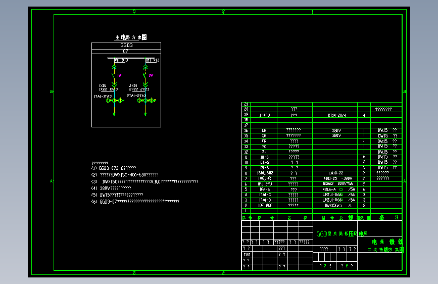
Task: Click the YC symbol cell in row 13
Action: point(264,147)
